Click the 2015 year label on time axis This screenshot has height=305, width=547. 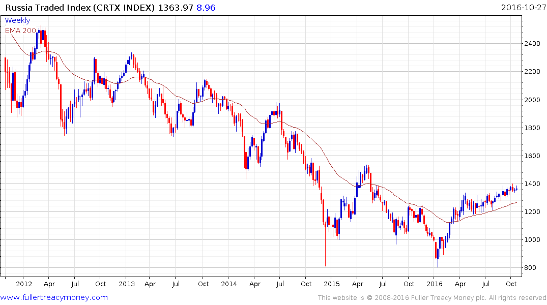tap(332, 284)
